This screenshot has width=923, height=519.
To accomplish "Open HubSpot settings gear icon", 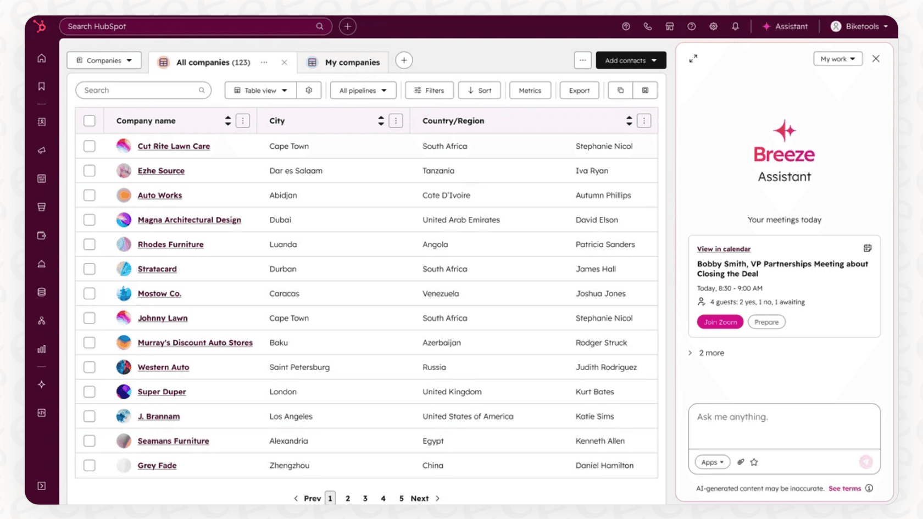I will [x=713, y=26].
